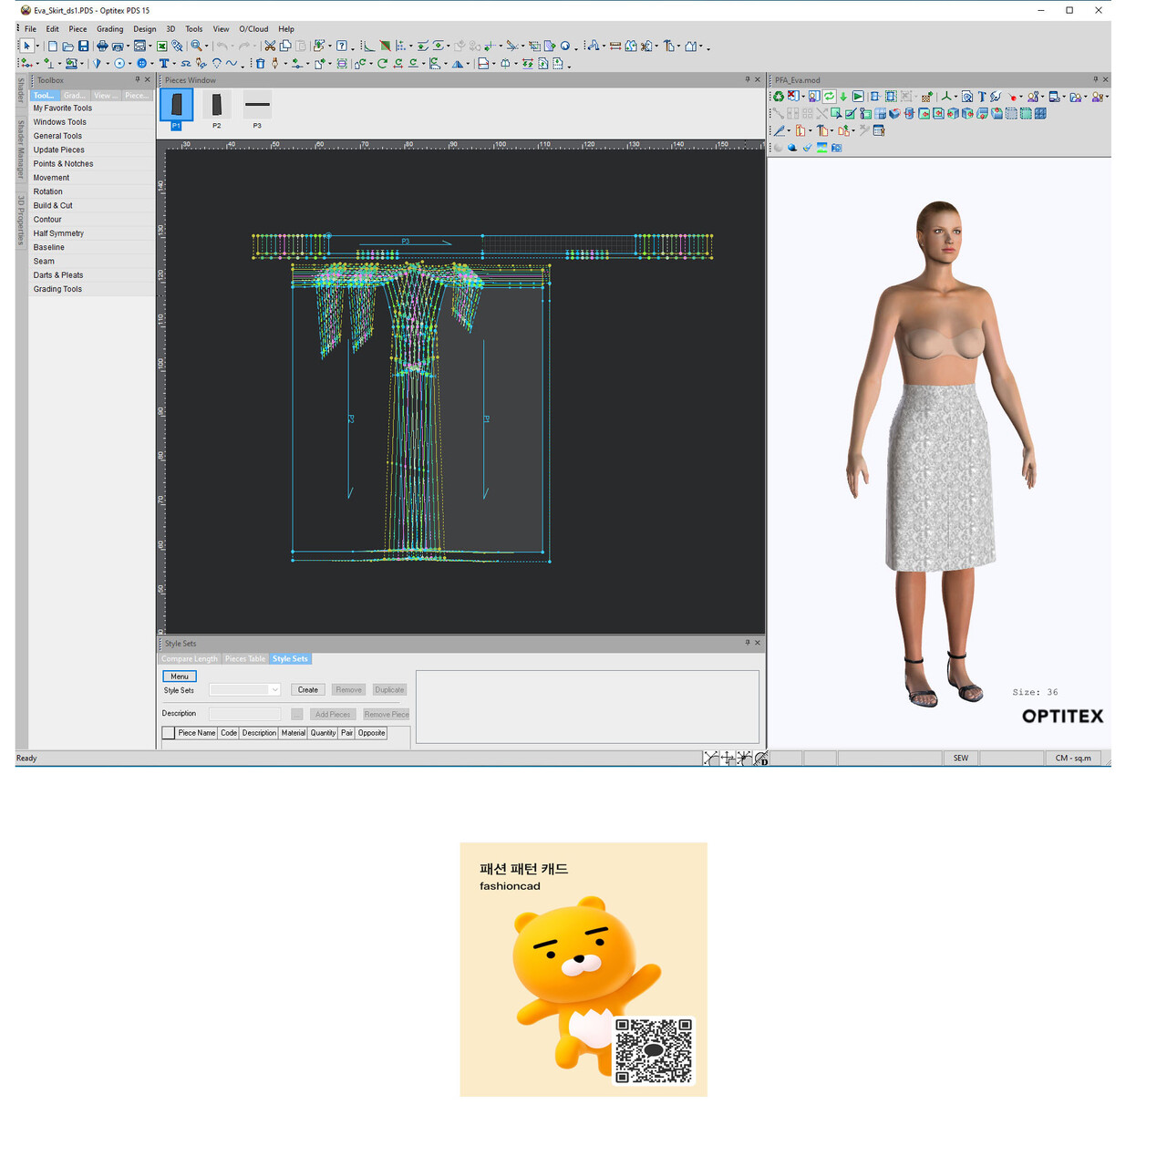Viewport: 1167px width, 1167px height.
Task: Click the Excel export icon
Action: [161, 46]
